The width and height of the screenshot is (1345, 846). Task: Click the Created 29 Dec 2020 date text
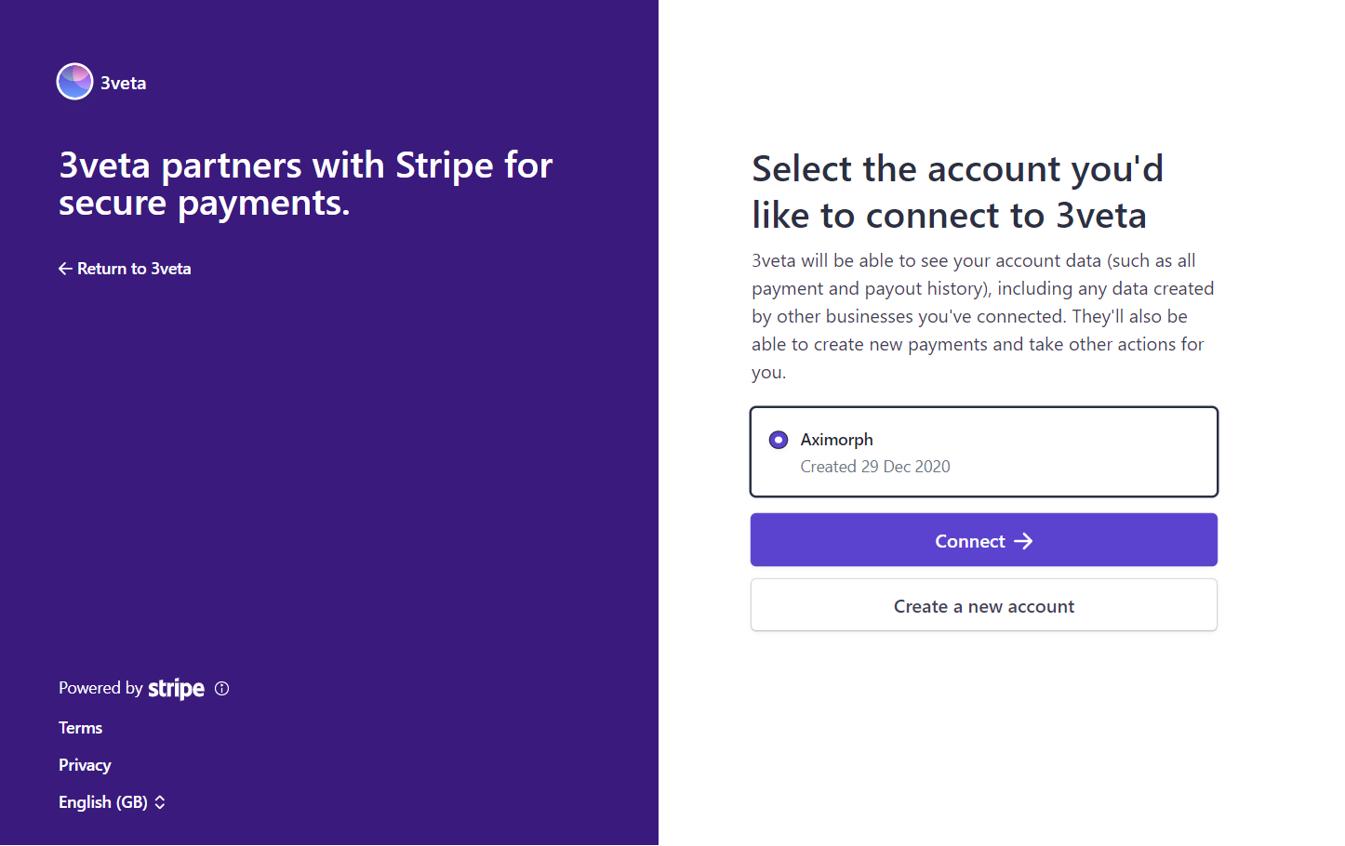coord(874,466)
